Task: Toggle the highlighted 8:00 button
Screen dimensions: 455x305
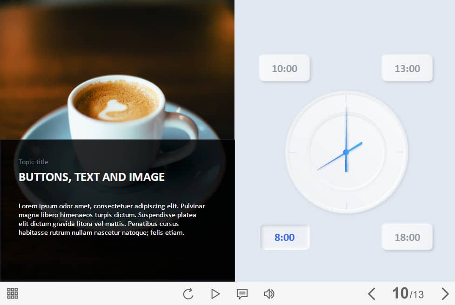Action: point(284,238)
